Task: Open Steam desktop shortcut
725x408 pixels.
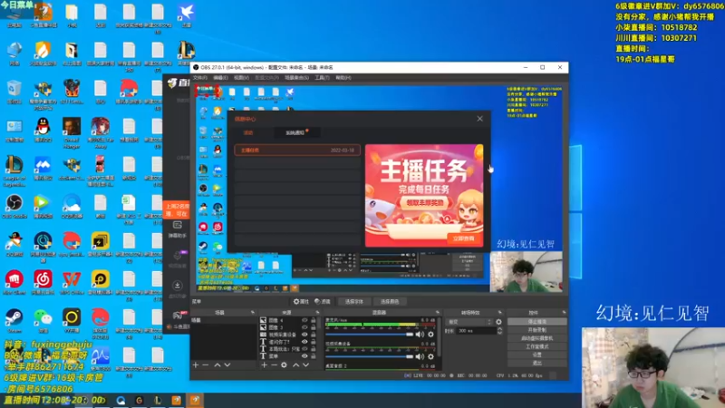Action: click(14, 320)
